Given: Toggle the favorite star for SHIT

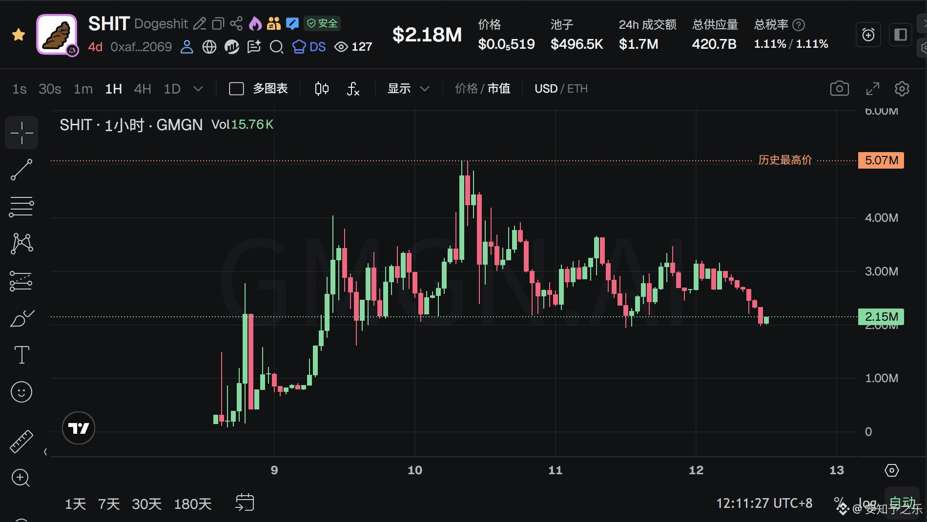Looking at the screenshot, I should 19,35.
